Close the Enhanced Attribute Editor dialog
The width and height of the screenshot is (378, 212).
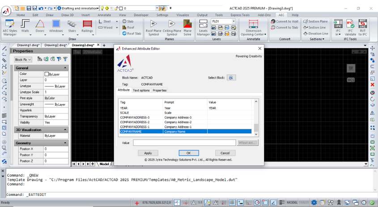tap(259, 49)
